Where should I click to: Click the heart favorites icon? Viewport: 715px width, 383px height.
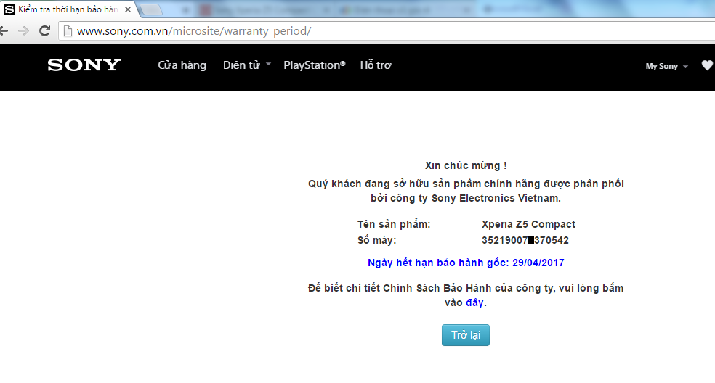[707, 65]
